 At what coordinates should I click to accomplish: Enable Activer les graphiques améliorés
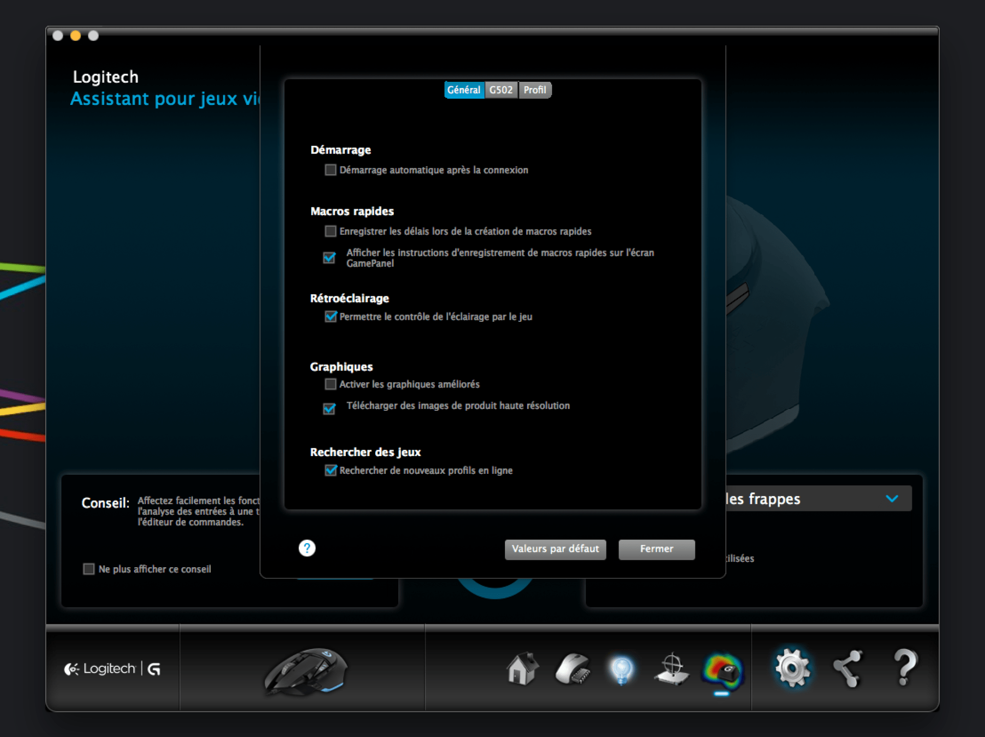(x=330, y=384)
